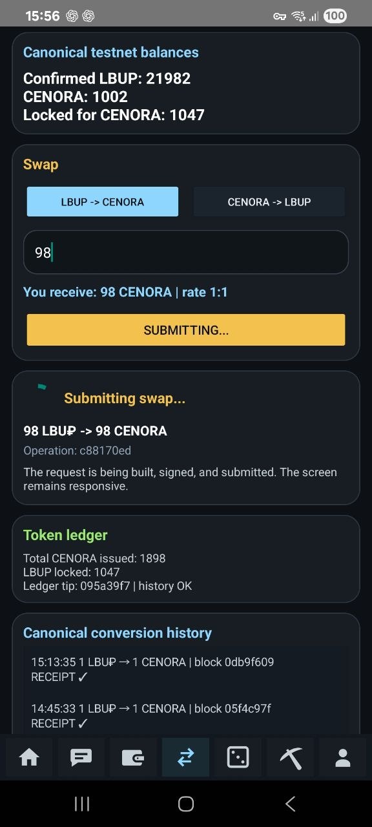
Task: Select the swap arrows icon
Action: pos(185,757)
